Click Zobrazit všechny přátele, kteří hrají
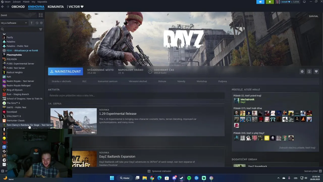 click(297, 148)
